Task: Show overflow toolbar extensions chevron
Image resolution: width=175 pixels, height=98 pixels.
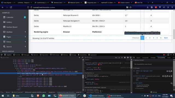Action: coord(168,7)
